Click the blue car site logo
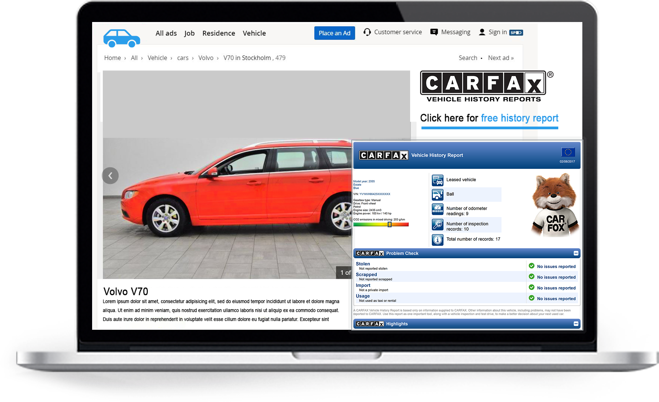Image resolution: width=659 pixels, height=402 pixels. pyautogui.click(x=122, y=38)
